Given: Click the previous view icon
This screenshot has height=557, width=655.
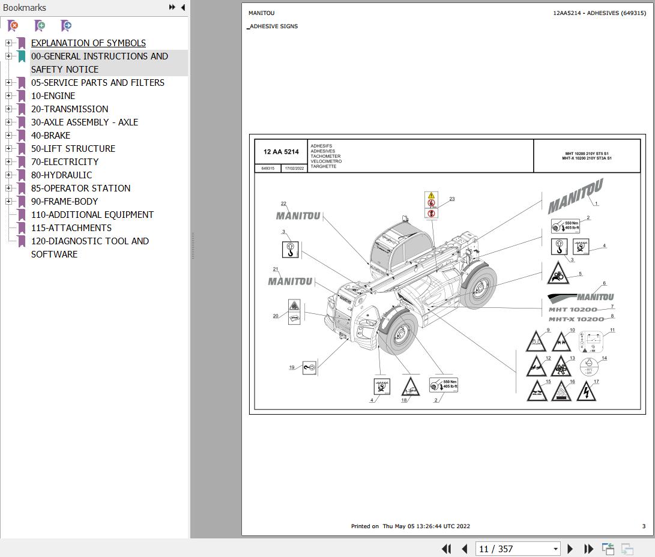Looking at the screenshot, I should click(x=607, y=549).
